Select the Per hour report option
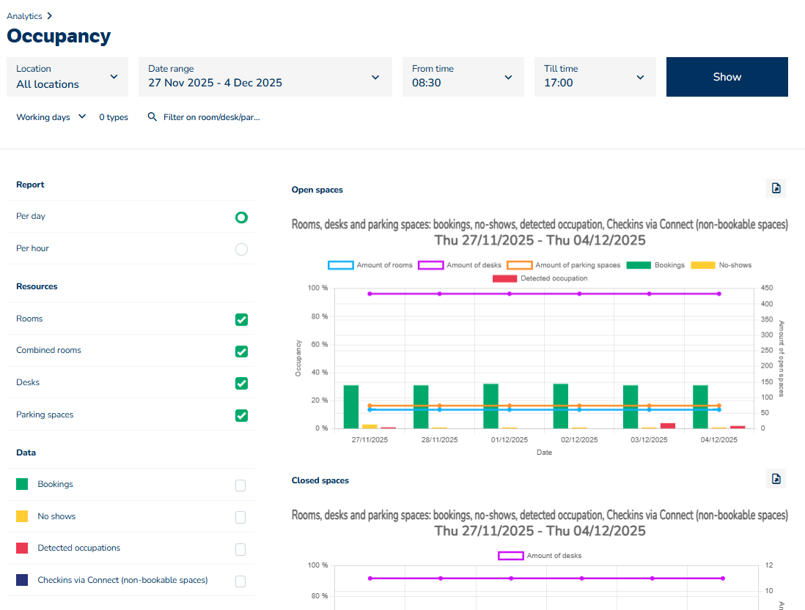805x610 pixels. point(241,249)
